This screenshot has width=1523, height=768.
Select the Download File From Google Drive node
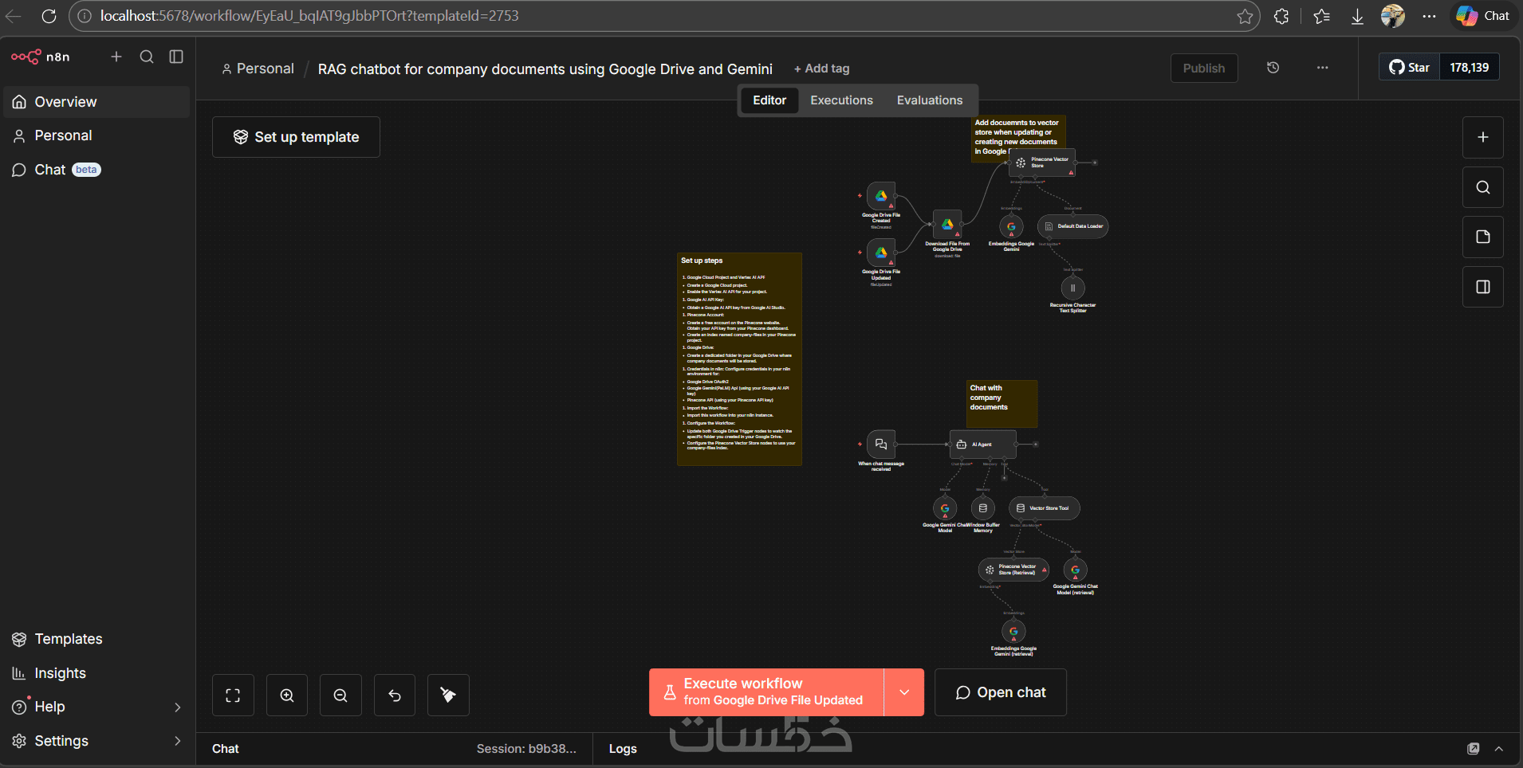[x=947, y=225]
